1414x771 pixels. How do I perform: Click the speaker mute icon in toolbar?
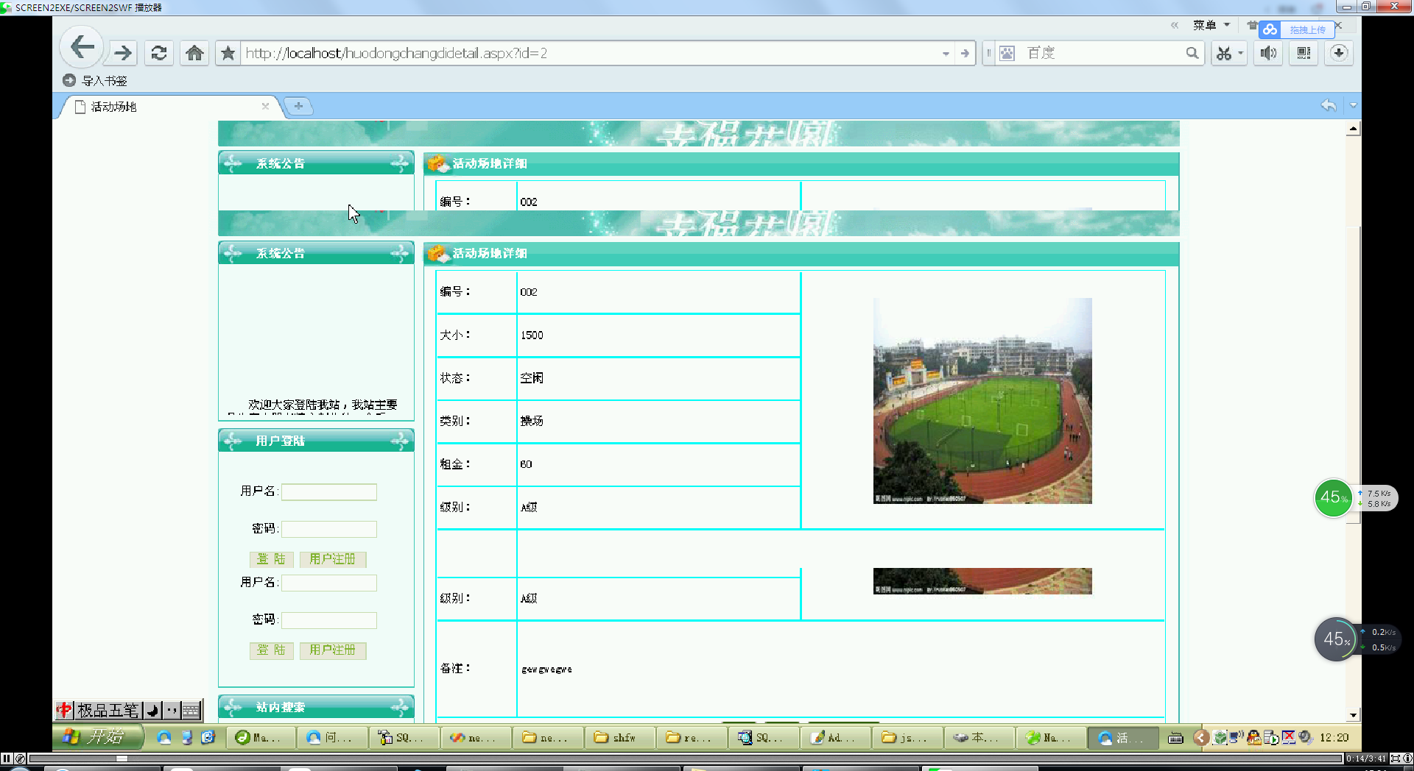pos(1268,53)
